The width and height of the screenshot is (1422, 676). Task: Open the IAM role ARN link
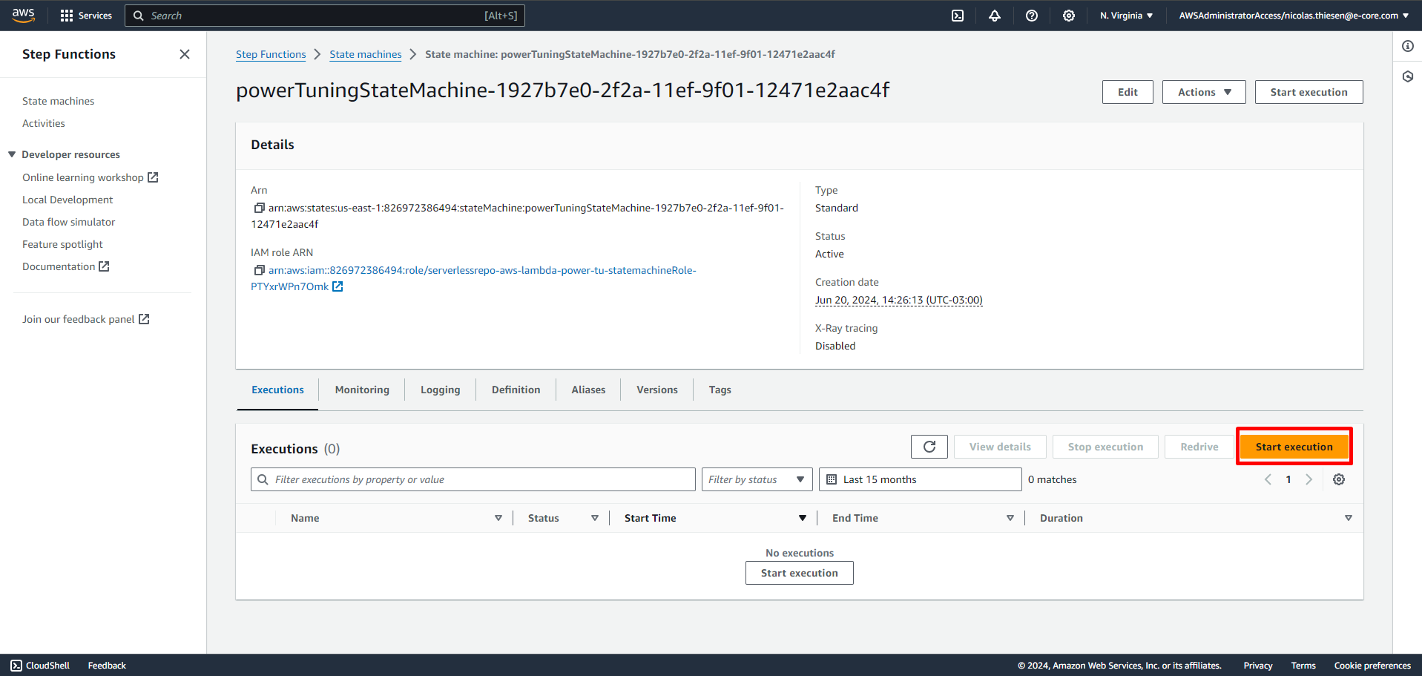point(473,278)
